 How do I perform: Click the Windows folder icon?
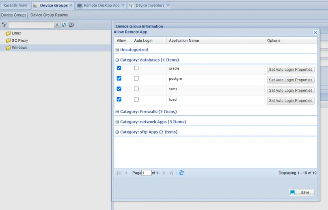pos(8,48)
